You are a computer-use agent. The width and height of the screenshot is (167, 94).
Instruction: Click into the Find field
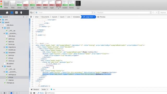tap(63, 13)
